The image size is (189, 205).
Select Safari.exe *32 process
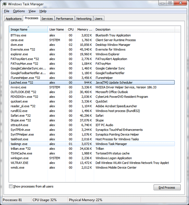pyautogui.click(x=92, y=115)
